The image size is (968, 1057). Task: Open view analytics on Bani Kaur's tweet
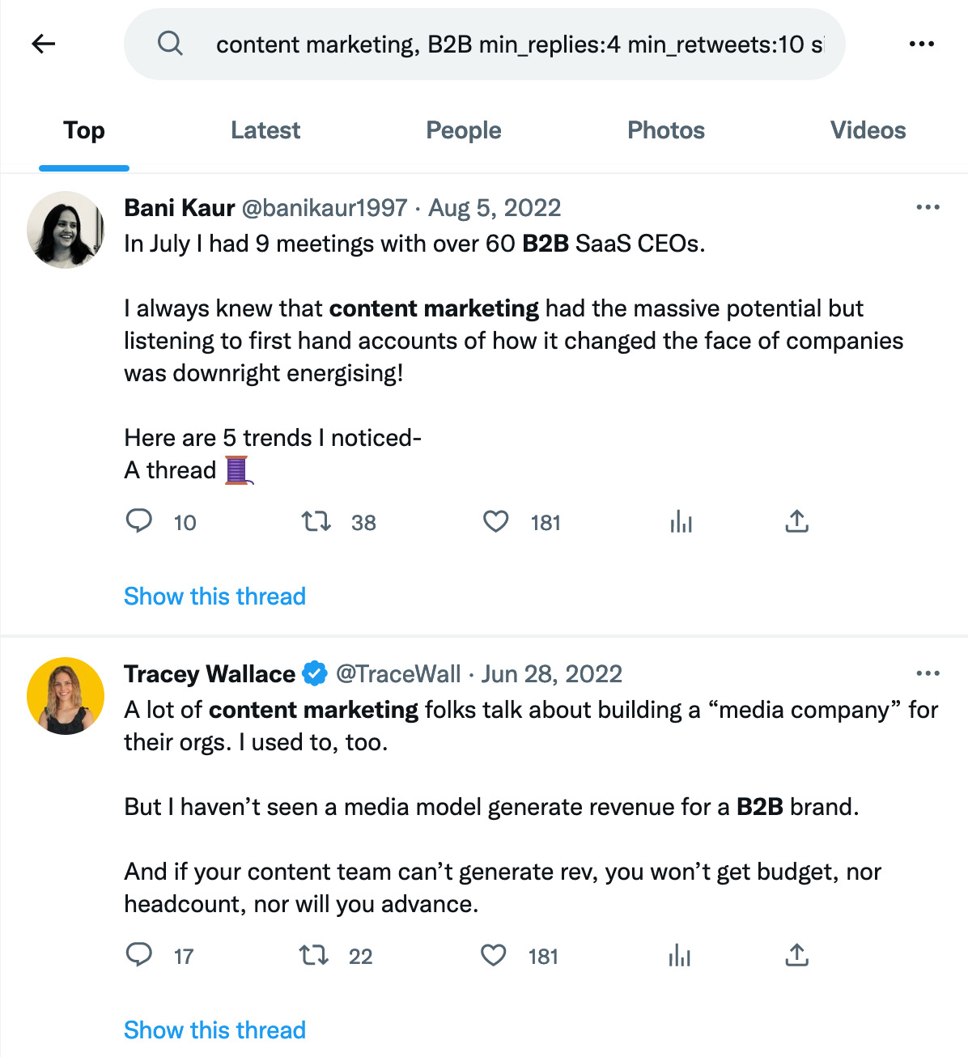pyautogui.click(x=681, y=522)
